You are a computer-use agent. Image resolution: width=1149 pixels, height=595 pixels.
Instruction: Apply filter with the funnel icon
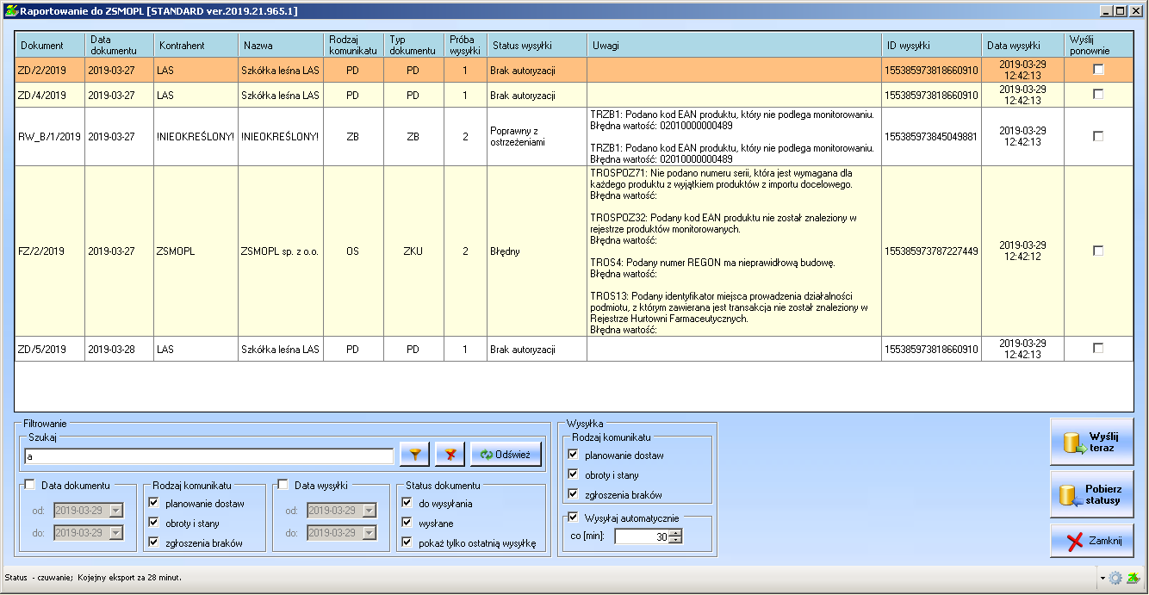coord(414,455)
